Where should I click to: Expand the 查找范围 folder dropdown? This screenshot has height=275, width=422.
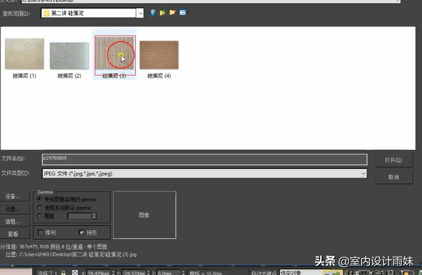[x=140, y=13]
